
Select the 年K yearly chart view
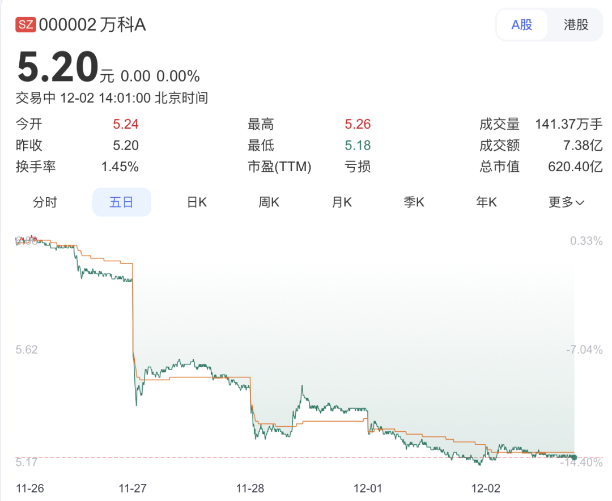(486, 202)
